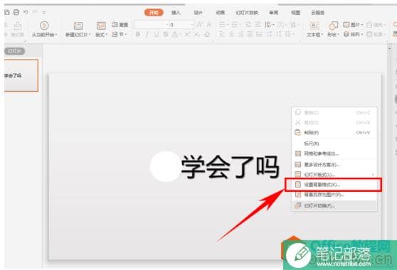This screenshot has height=270, width=397.
Task: Switch to the 插入 (Insert) tab
Action: (176, 13)
